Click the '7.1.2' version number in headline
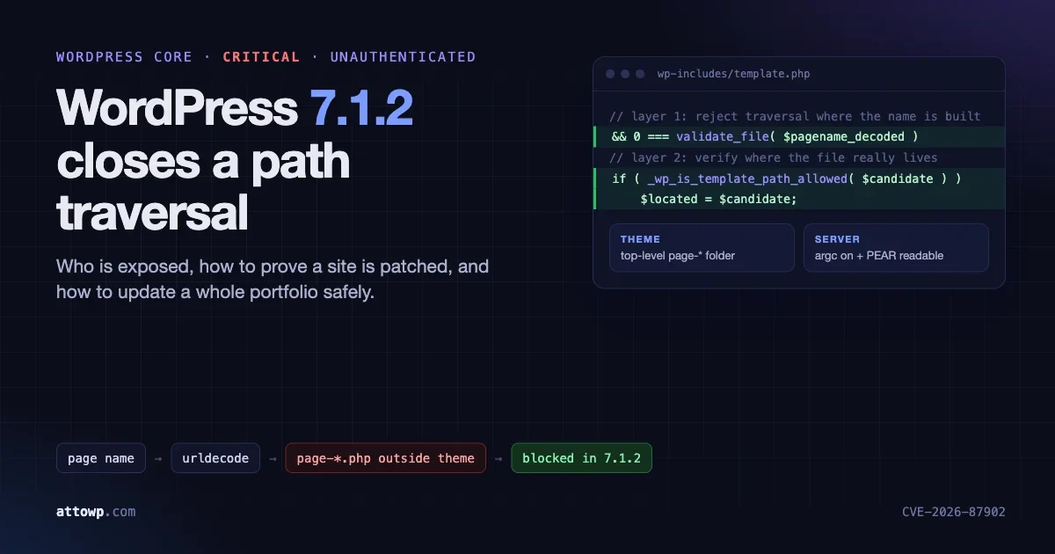Screen dimensions: 1055x554 click(x=361, y=108)
